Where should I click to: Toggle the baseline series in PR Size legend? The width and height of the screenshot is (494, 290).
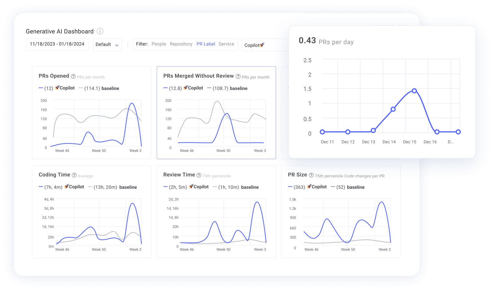pyautogui.click(x=348, y=187)
